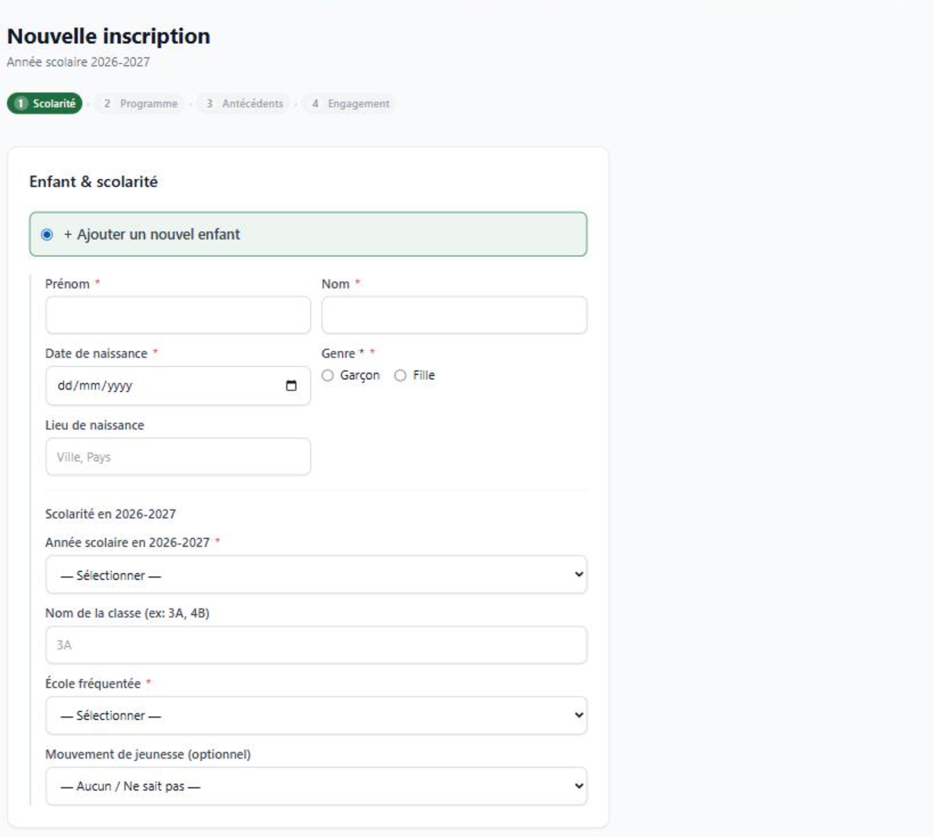The image size is (934, 837).
Task: Click the Date de naissance field
Action: pyautogui.click(x=178, y=385)
